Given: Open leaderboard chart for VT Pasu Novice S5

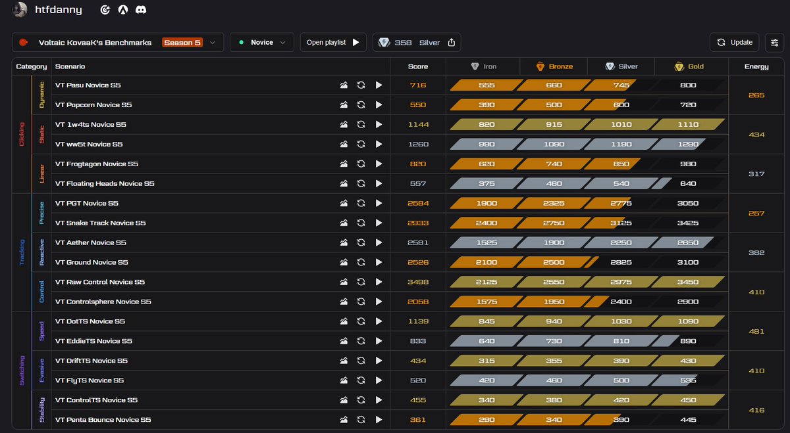Looking at the screenshot, I should click(x=344, y=85).
